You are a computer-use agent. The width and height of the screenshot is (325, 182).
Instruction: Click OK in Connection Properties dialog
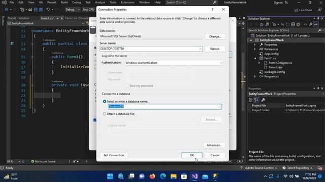click(192, 155)
